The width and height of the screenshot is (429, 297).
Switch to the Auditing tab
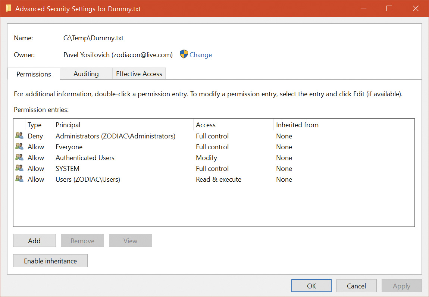86,74
